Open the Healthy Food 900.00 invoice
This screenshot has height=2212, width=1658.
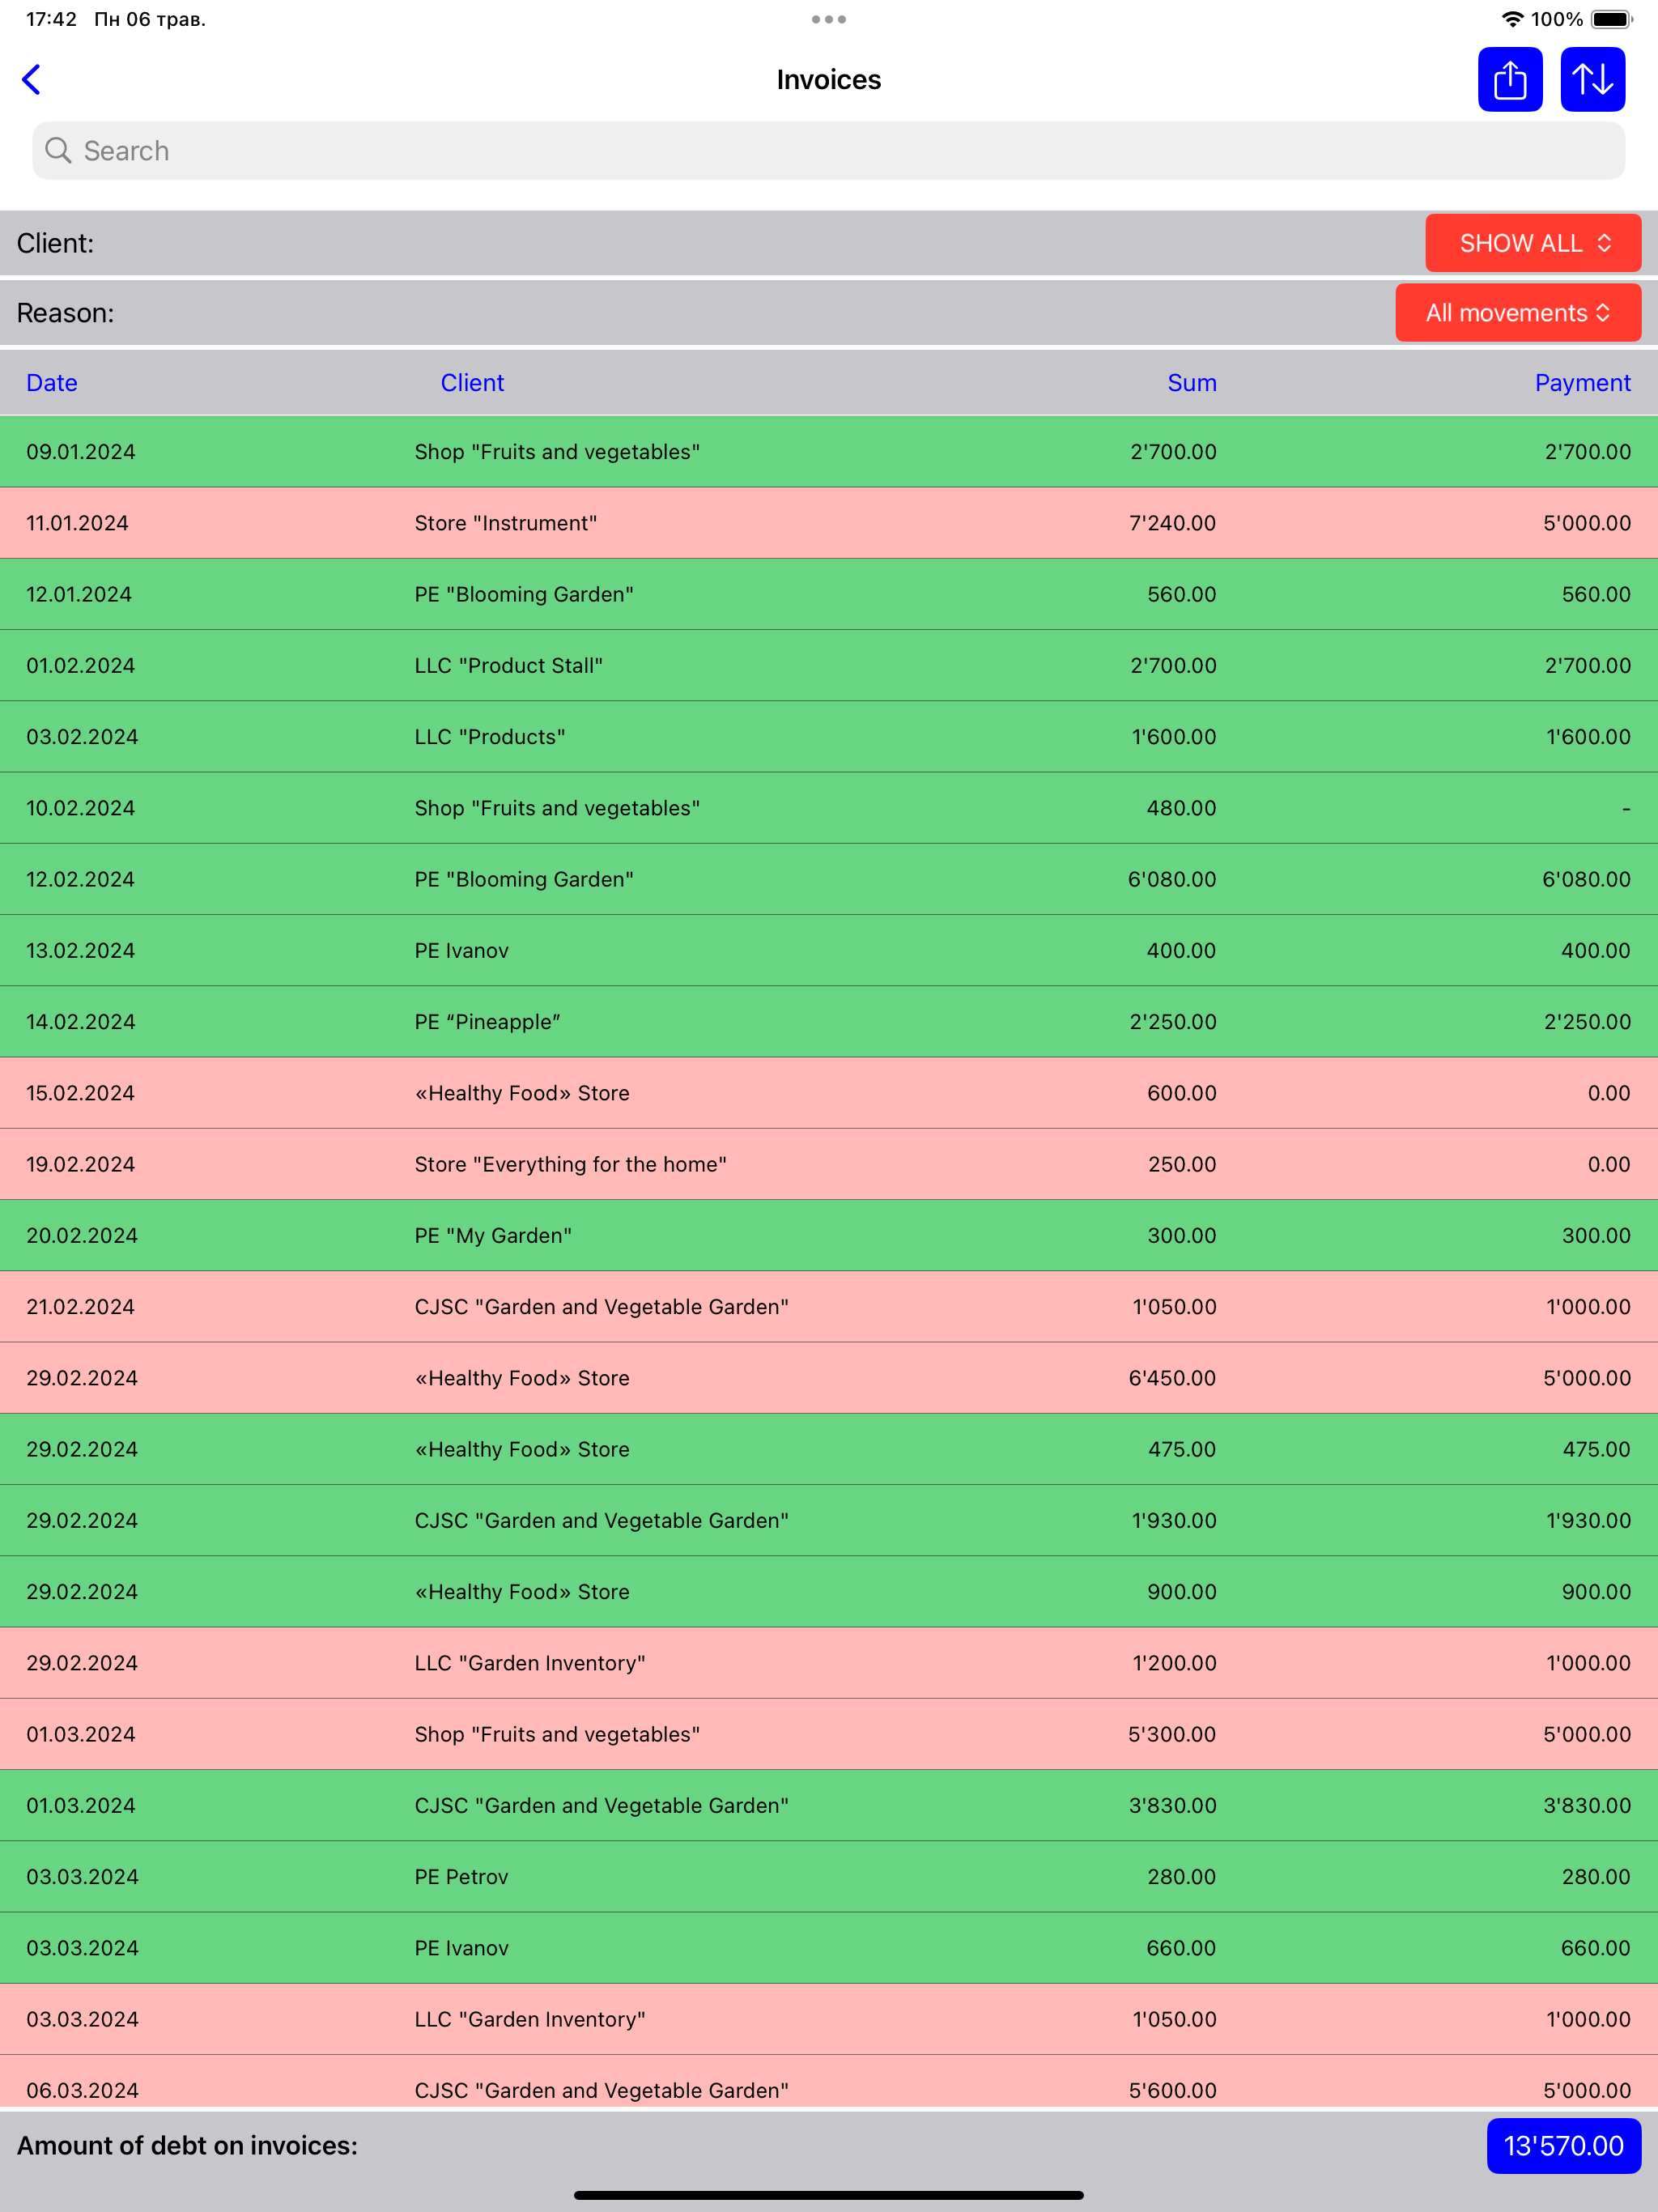[829, 1592]
